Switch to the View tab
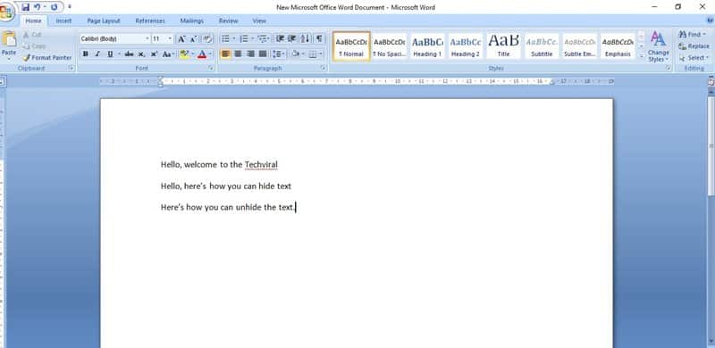715x348 pixels. pyautogui.click(x=259, y=21)
